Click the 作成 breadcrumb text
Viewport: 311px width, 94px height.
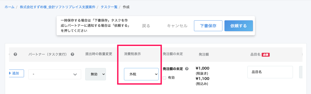tap(126, 7)
